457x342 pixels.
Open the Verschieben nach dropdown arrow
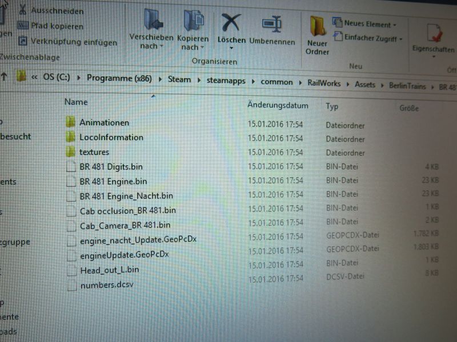pyautogui.click(x=162, y=46)
